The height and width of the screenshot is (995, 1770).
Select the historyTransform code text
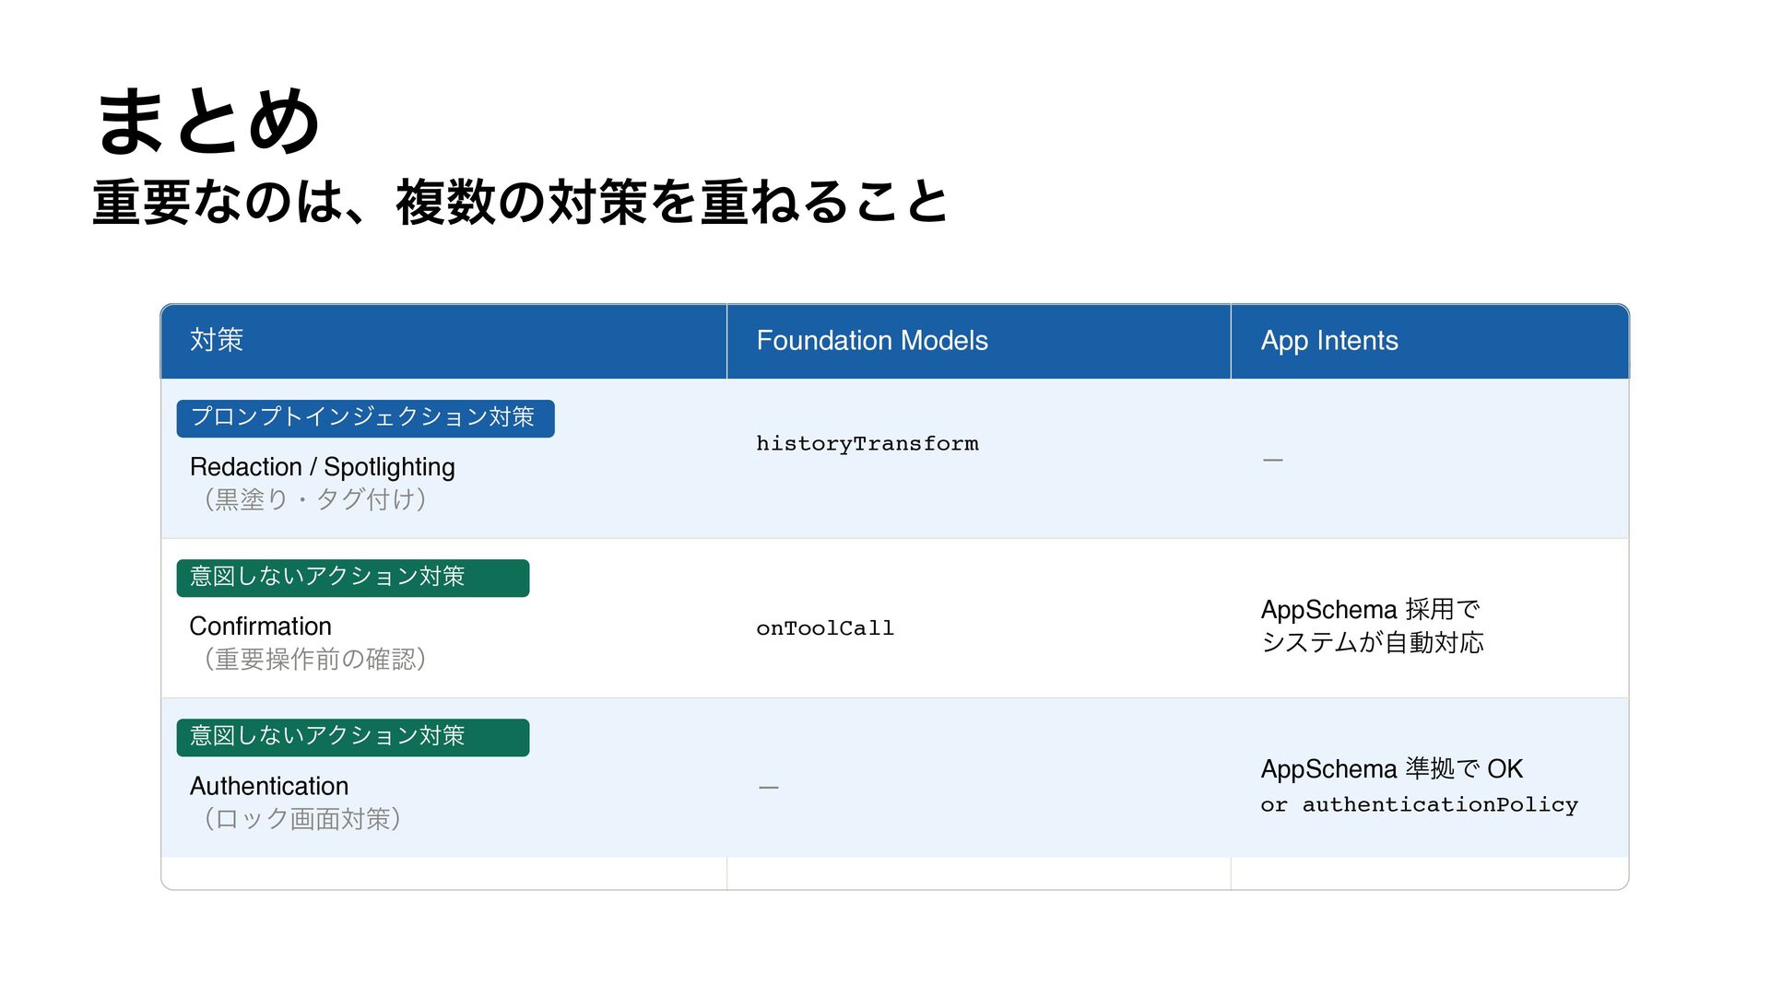tap(867, 443)
